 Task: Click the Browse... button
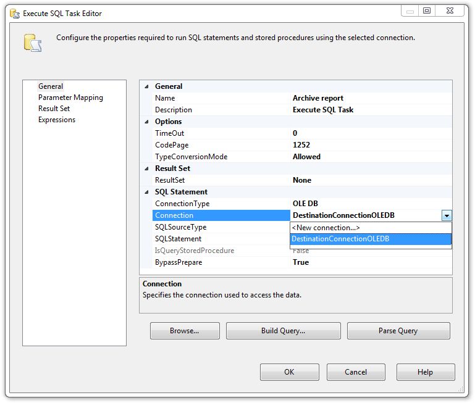pyautogui.click(x=185, y=331)
